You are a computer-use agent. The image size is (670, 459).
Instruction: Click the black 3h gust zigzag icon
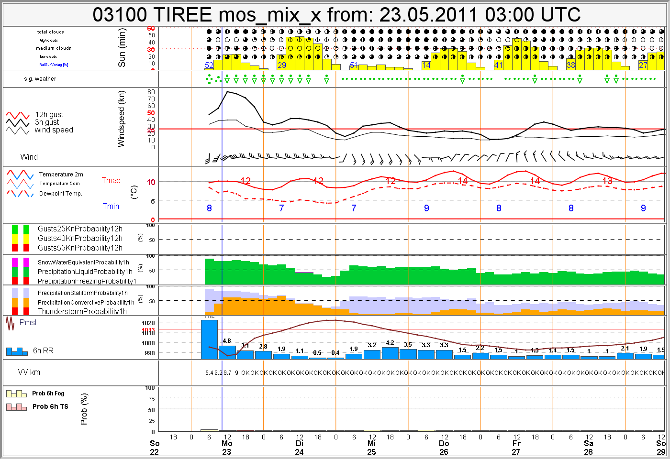(18, 123)
